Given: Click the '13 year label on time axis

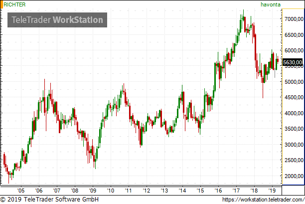Looking at the screenshot, I should [x=164, y=191].
